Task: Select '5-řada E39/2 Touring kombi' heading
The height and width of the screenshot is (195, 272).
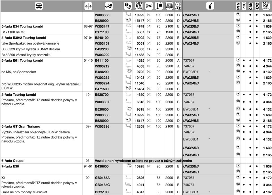Action: [x=24, y=38]
